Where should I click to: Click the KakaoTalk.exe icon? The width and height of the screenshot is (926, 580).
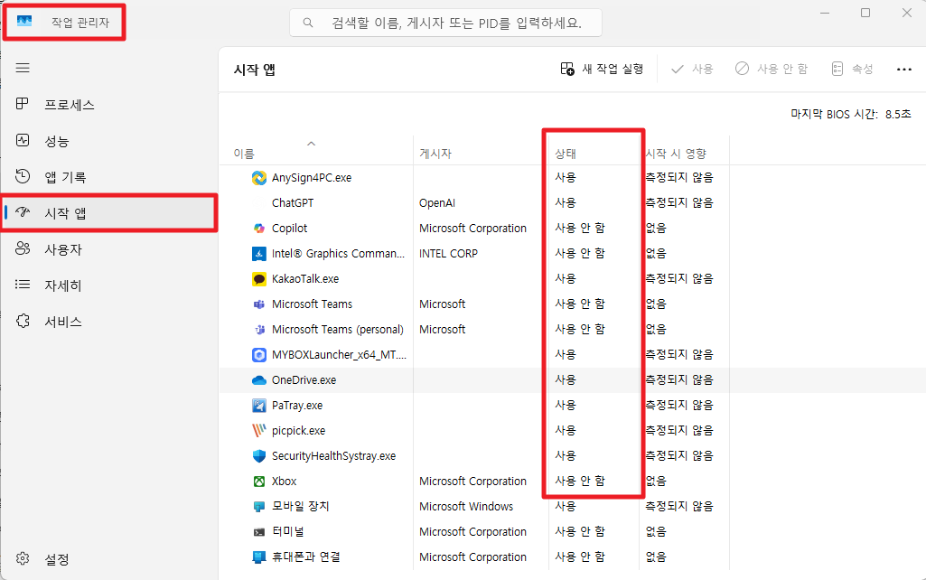tap(258, 279)
